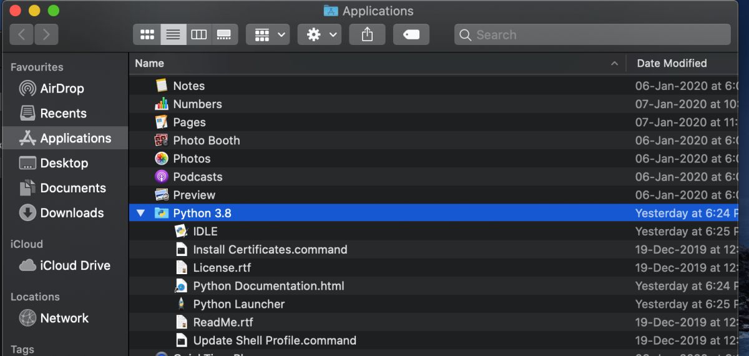Click the Podcasts app icon

coord(162,177)
